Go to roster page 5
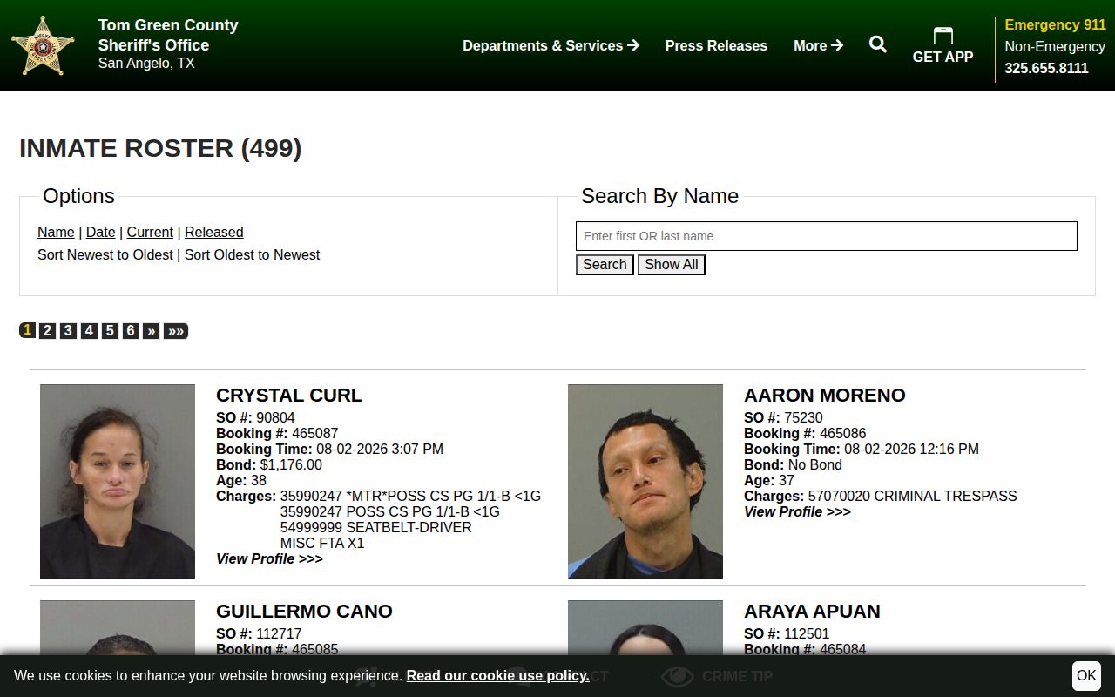The height and width of the screenshot is (697, 1115). (x=110, y=330)
